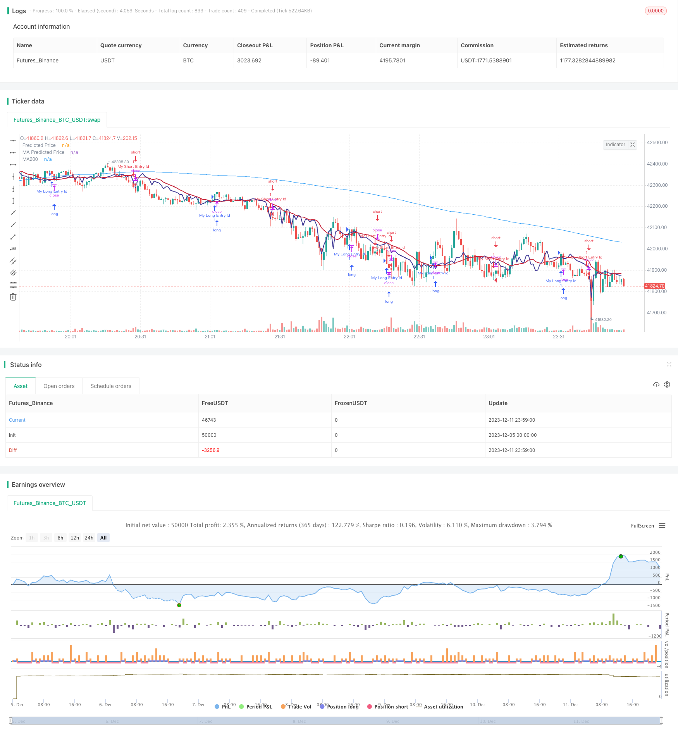The image size is (678, 736).
Task: Click the Closeout P&L value 3023.692
Action: tap(249, 60)
